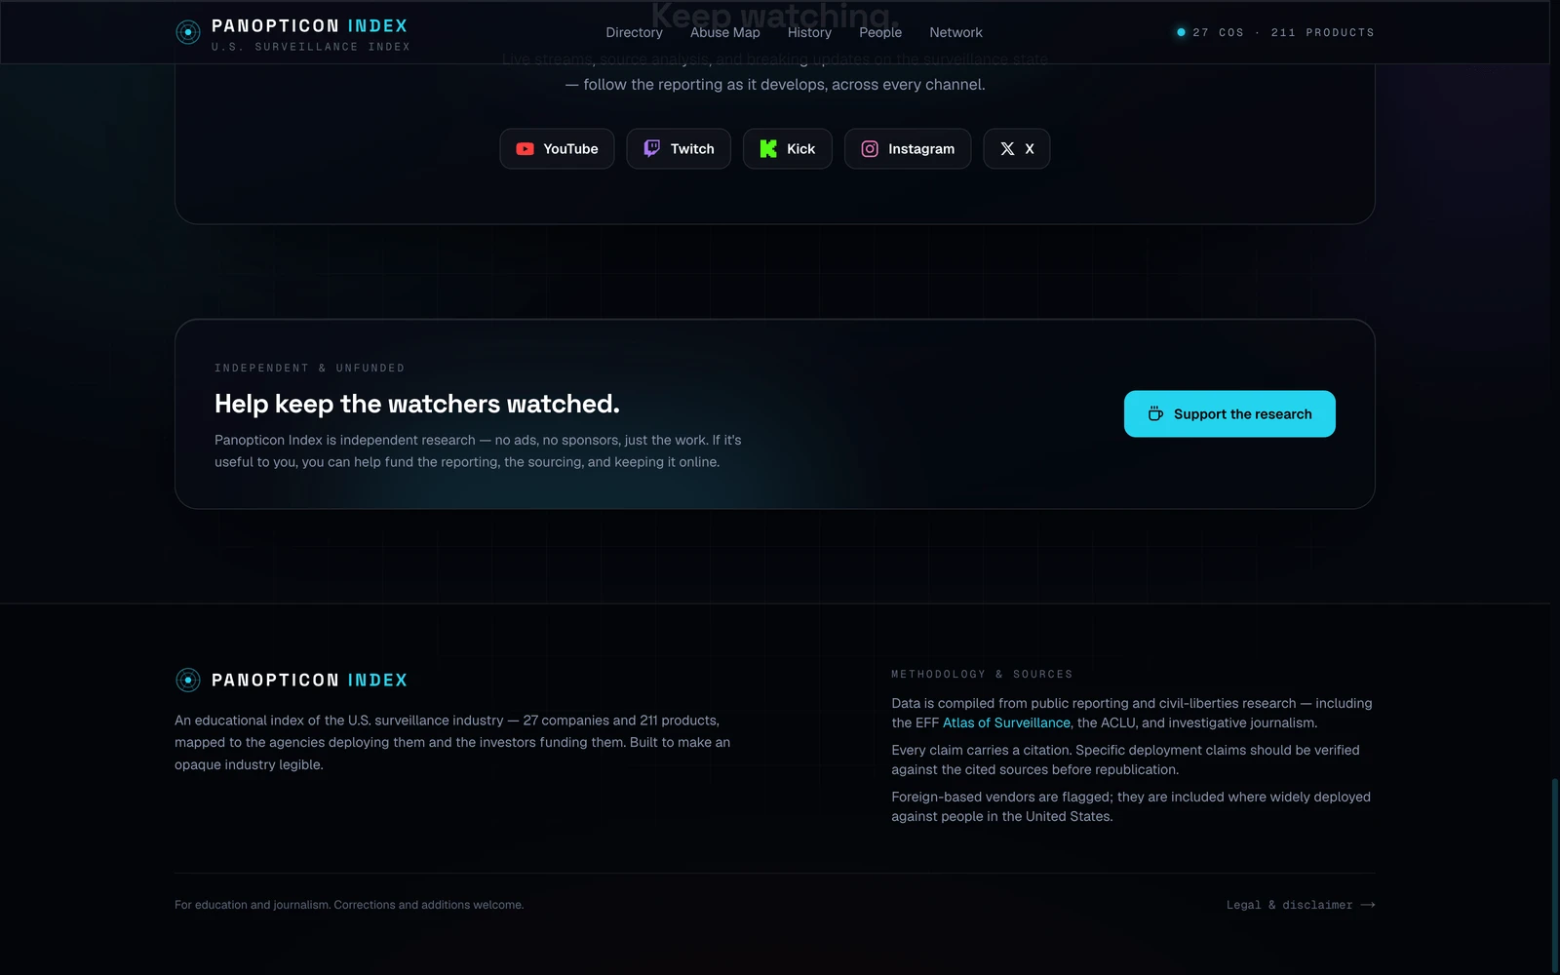Click Support the research button

coord(1229,414)
